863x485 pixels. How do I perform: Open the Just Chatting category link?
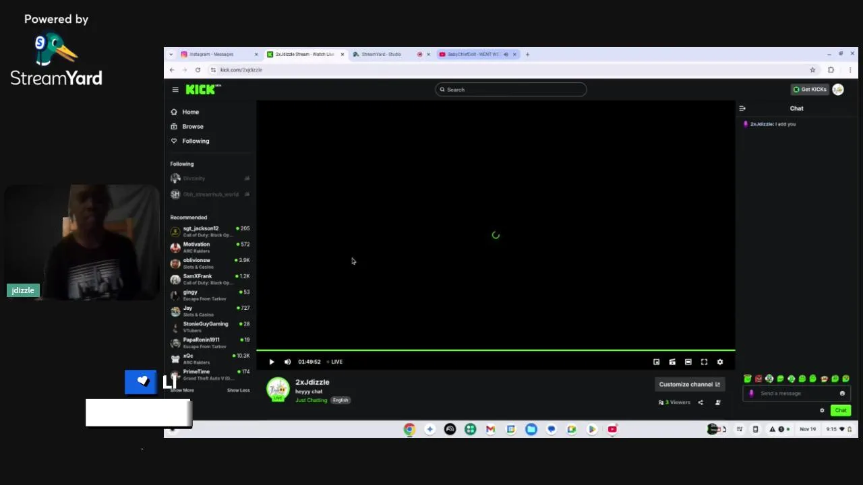[311, 400]
